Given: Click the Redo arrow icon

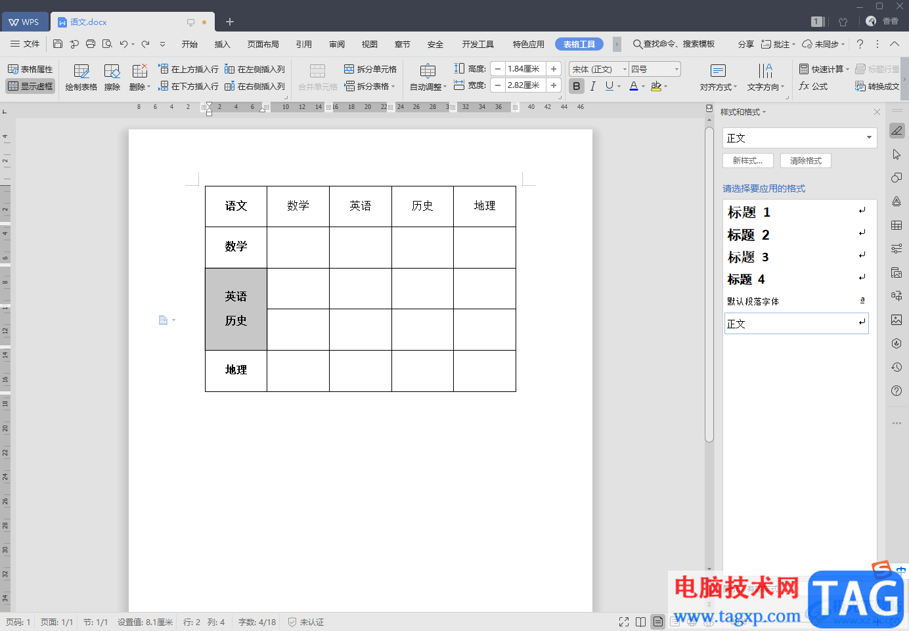Looking at the screenshot, I should pos(146,44).
